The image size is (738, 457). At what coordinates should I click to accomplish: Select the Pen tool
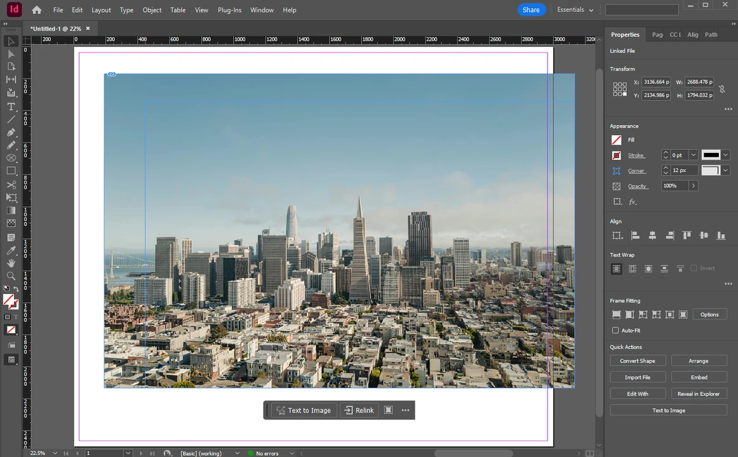(x=11, y=133)
